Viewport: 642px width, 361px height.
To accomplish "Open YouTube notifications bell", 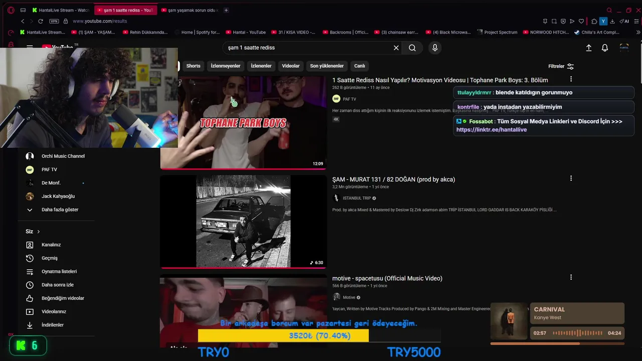I will tap(605, 48).
